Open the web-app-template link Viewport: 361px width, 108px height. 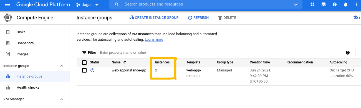(x=193, y=73)
